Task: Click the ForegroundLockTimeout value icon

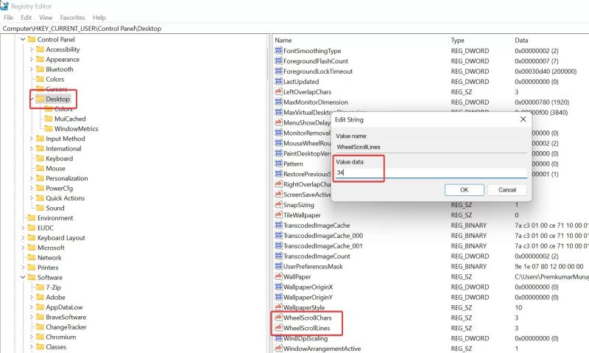Action: pyautogui.click(x=278, y=71)
